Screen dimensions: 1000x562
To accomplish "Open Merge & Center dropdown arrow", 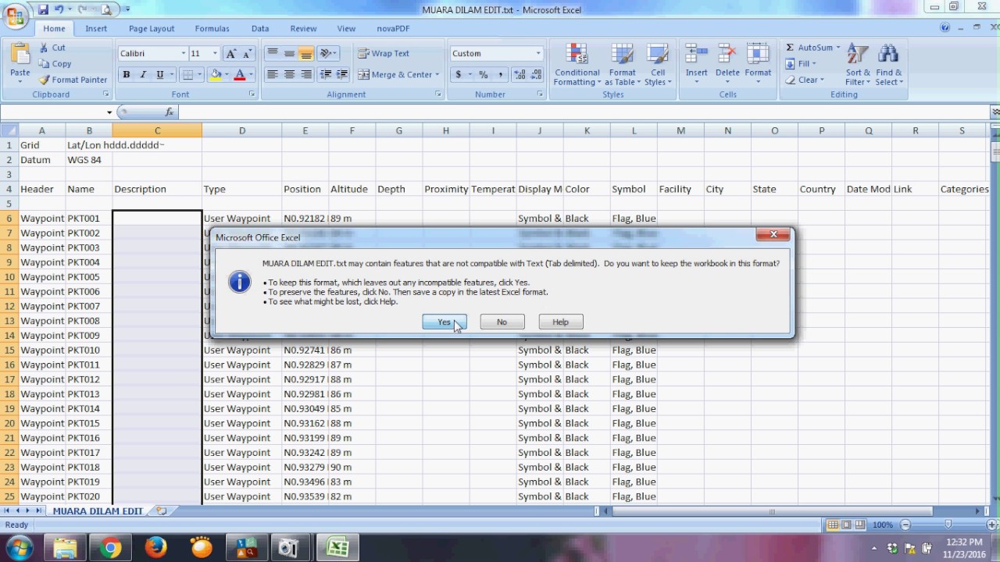I will pyautogui.click(x=437, y=75).
